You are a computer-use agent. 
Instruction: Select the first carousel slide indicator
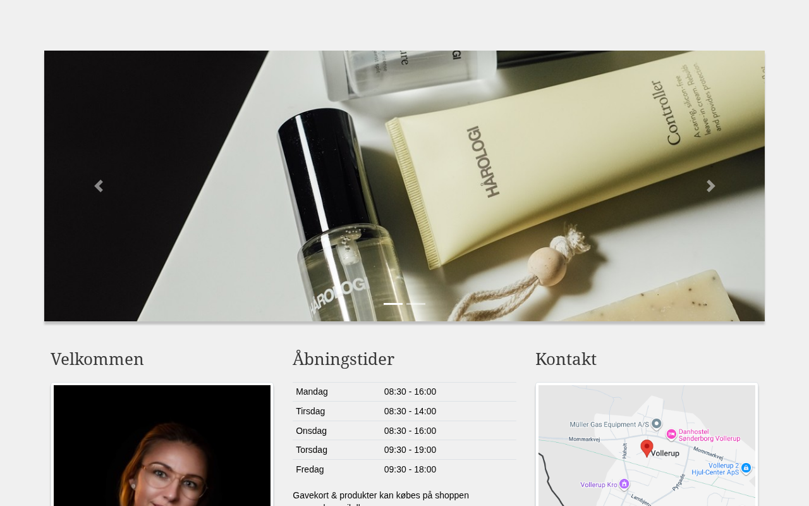pyautogui.click(x=393, y=304)
